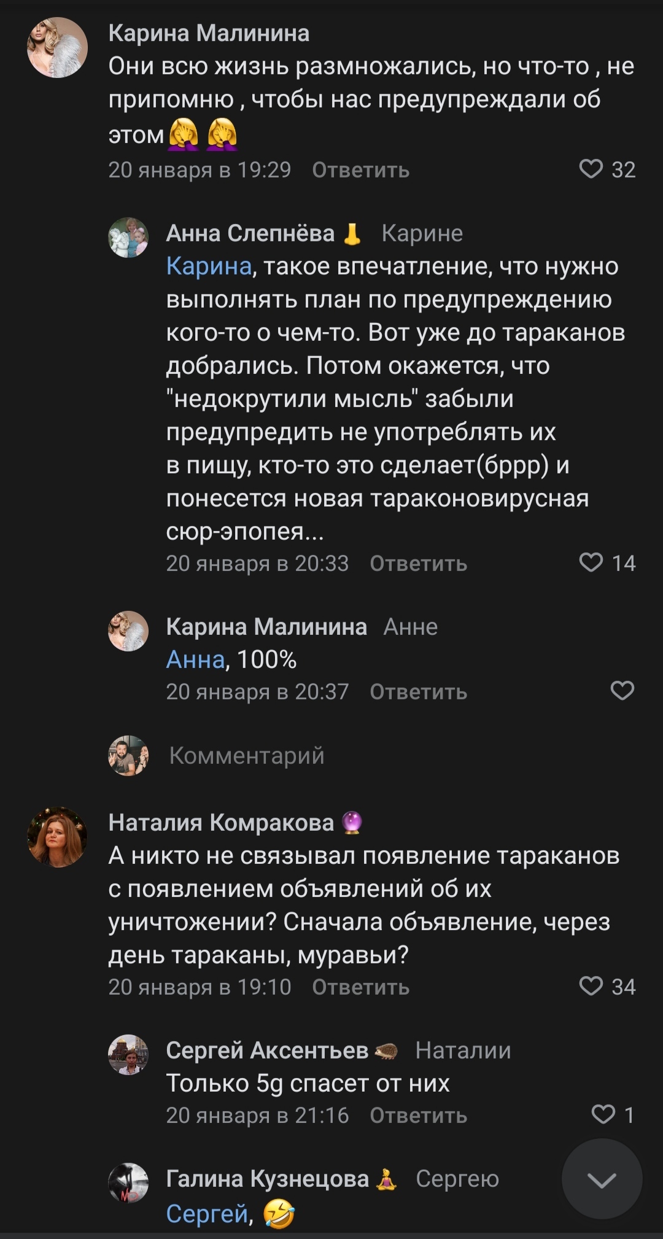The image size is (663, 1239).
Task: Open Анна Слепнёва's profile picture
Action: pyautogui.click(x=128, y=238)
